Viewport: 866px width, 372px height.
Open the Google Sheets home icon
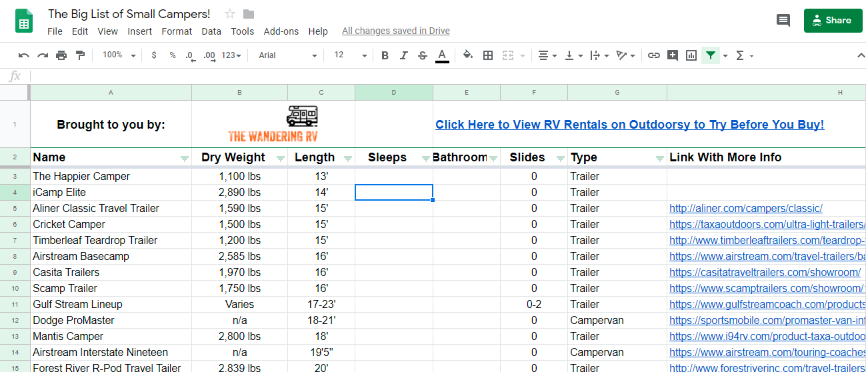(25, 21)
